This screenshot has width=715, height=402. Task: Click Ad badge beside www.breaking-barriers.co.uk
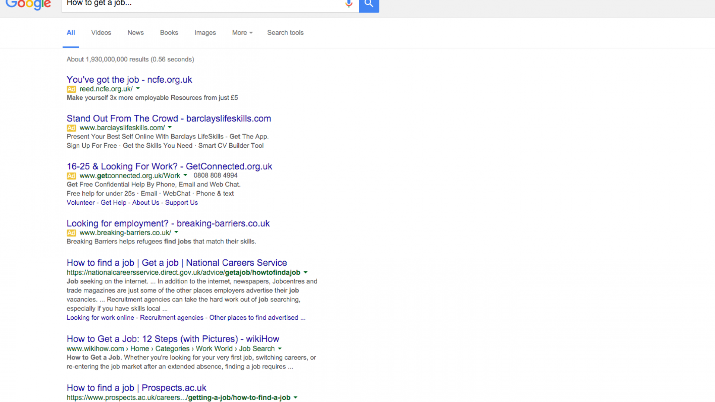(x=71, y=233)
